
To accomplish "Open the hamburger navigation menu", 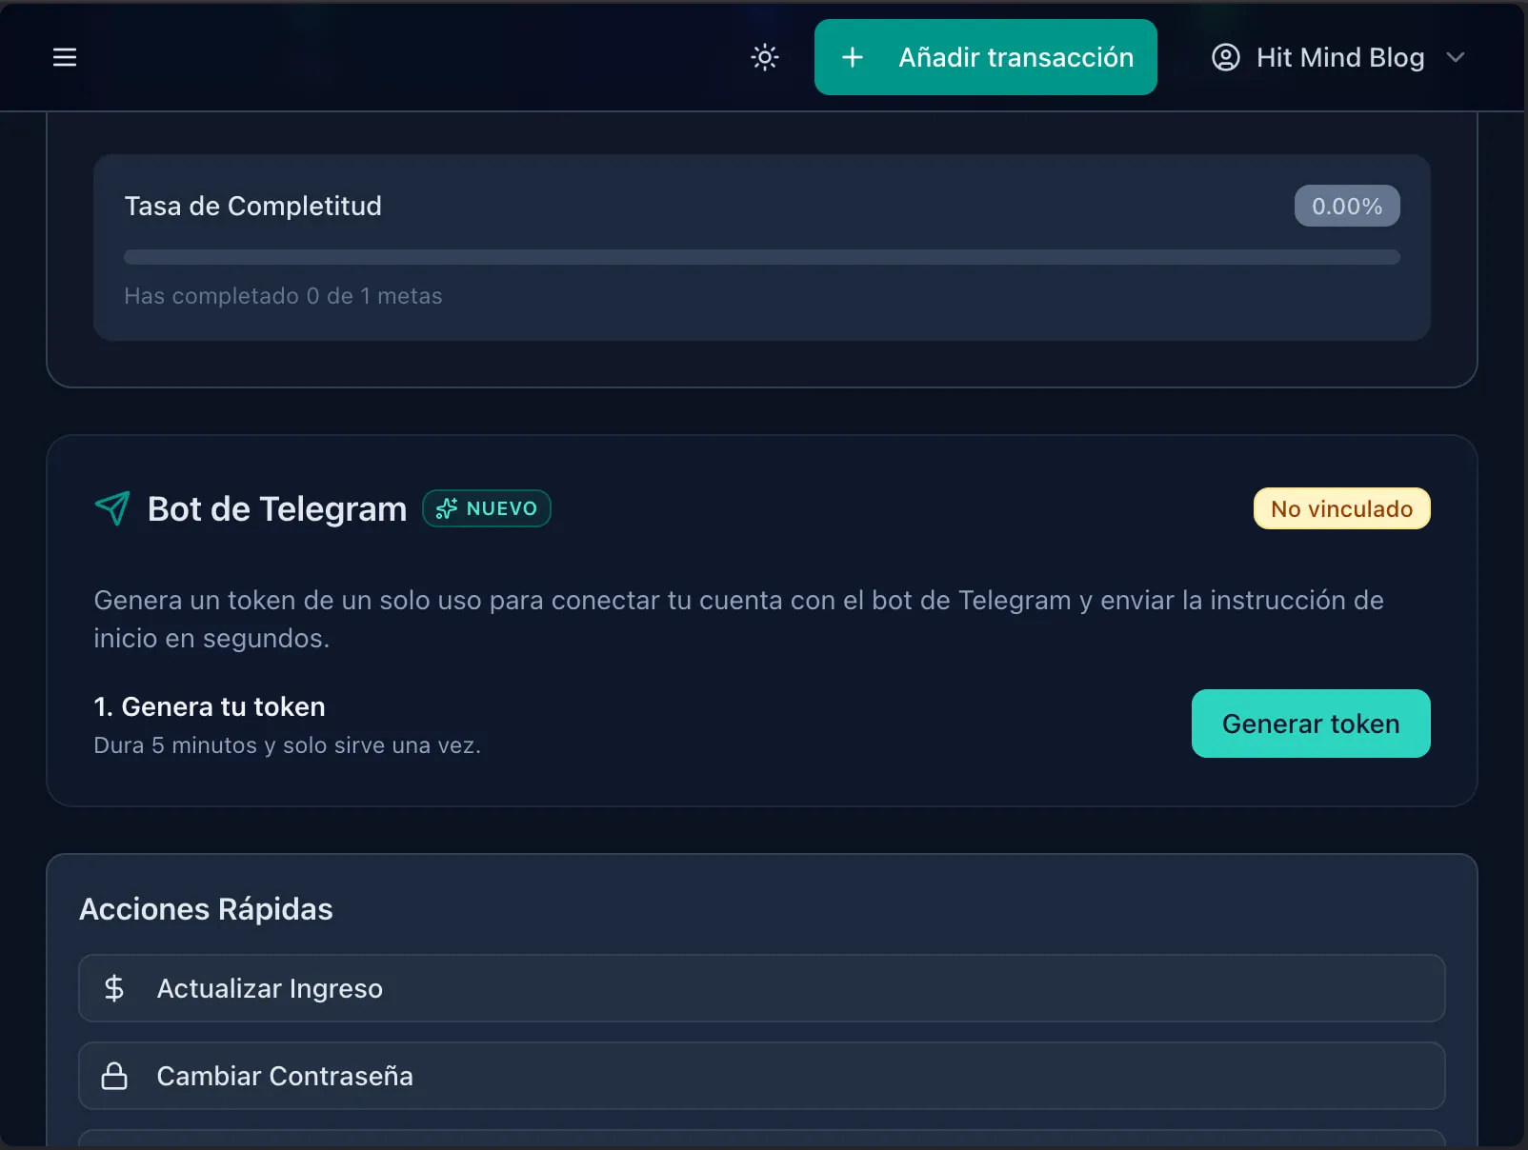I will (x=64, y=57).
